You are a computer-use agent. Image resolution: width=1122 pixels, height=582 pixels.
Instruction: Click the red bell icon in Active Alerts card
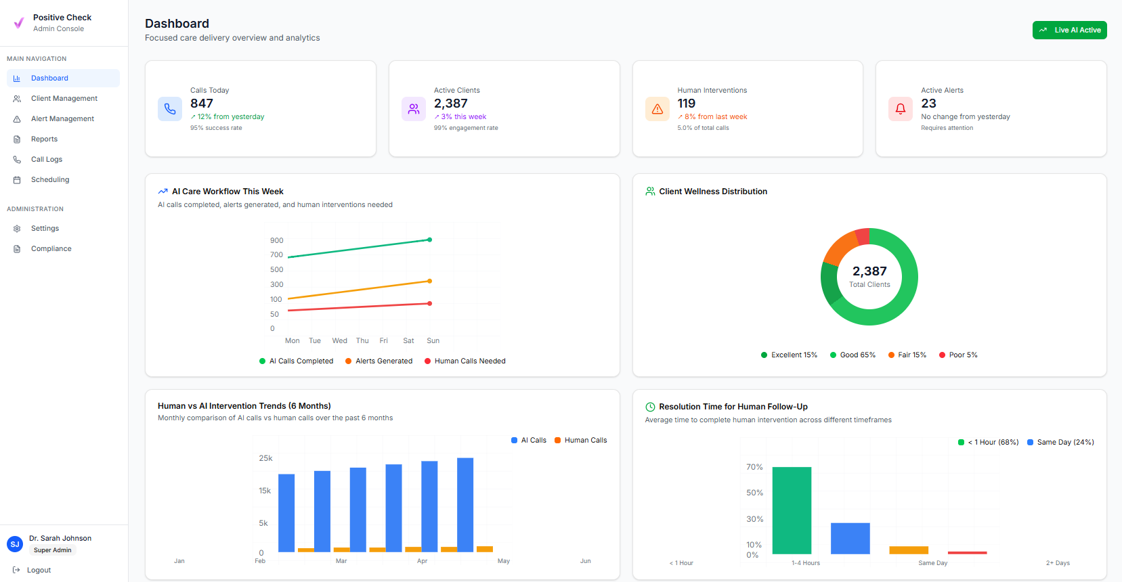coord(901,109)
